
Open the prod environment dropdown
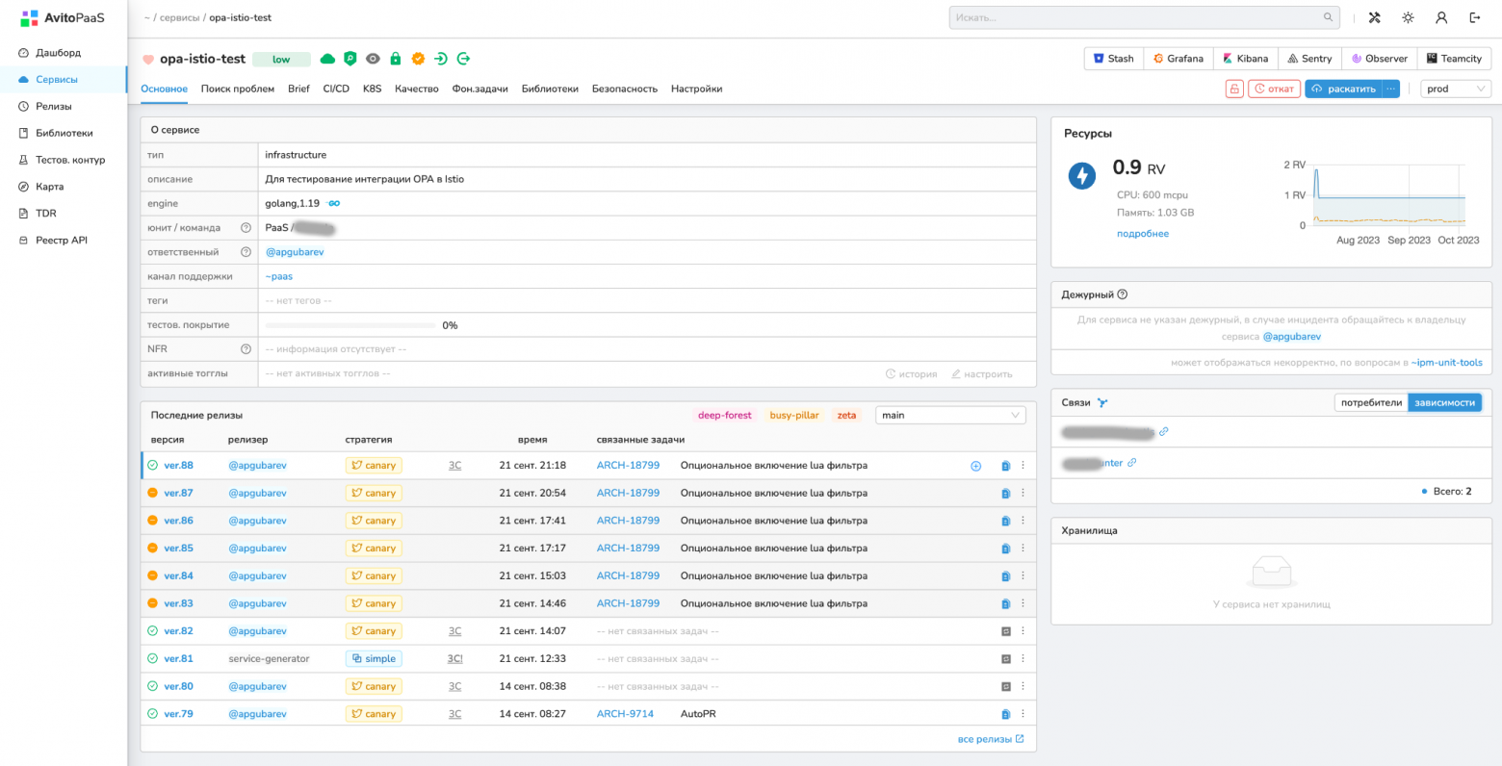point(1456,89)
